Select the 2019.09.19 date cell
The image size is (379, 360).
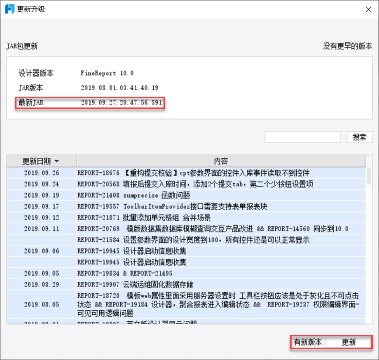click(41, 195)
